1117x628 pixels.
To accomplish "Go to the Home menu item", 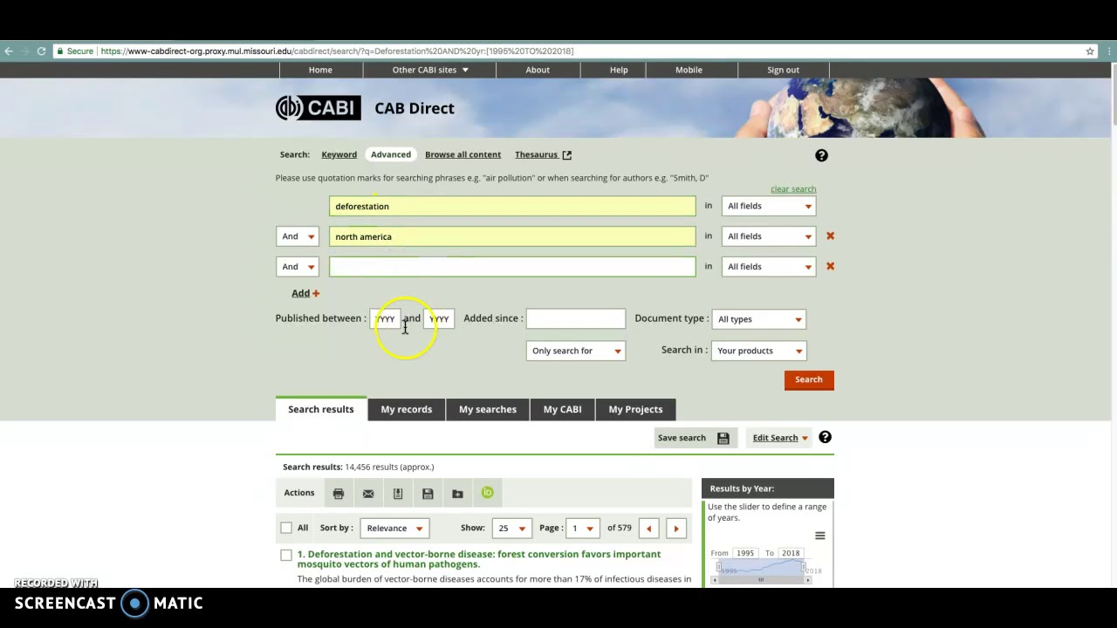I will (320, 70).
